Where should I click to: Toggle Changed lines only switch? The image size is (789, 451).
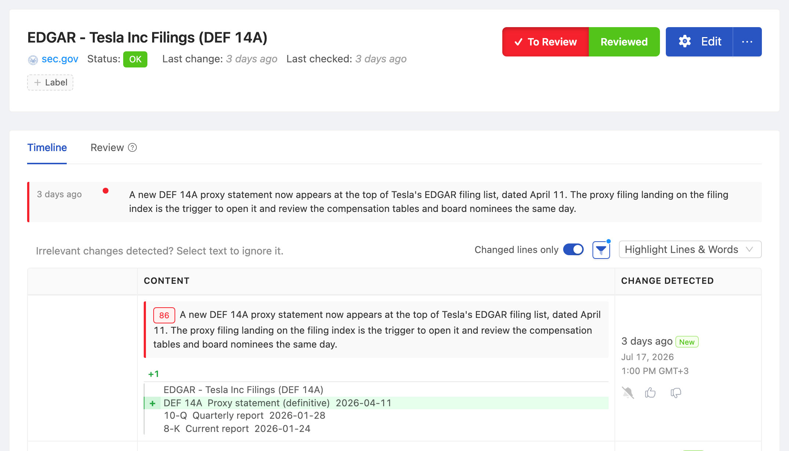pos(573,250)
